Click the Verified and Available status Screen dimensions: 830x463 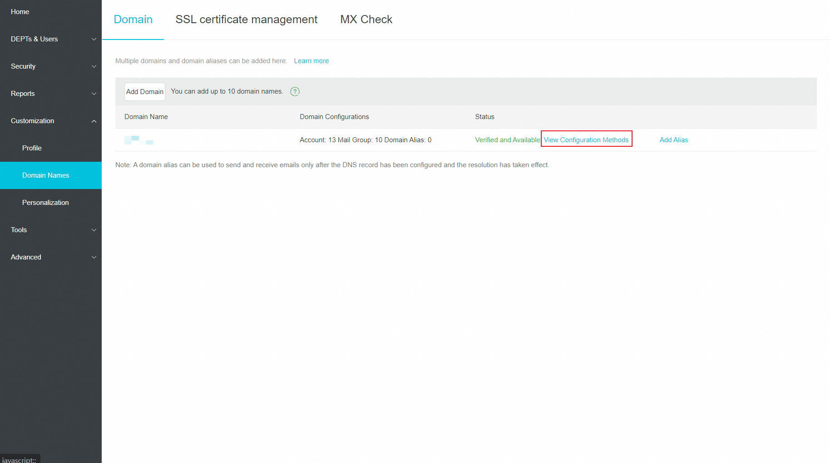[x=508, y=140]
